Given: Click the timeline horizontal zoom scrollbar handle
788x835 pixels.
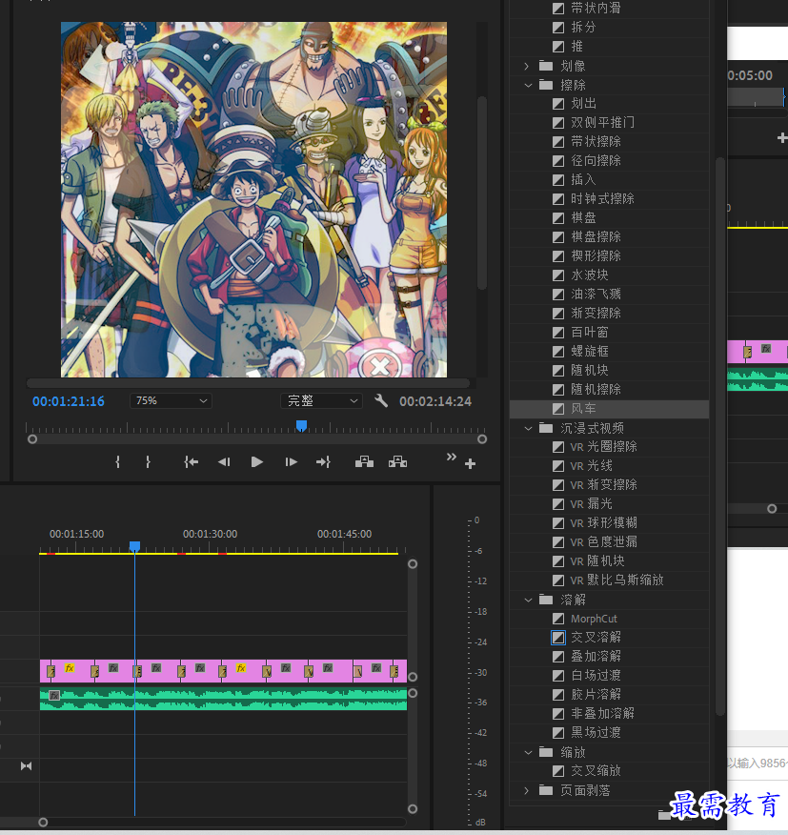Looking at the screenshot, I should pos(43,823).
